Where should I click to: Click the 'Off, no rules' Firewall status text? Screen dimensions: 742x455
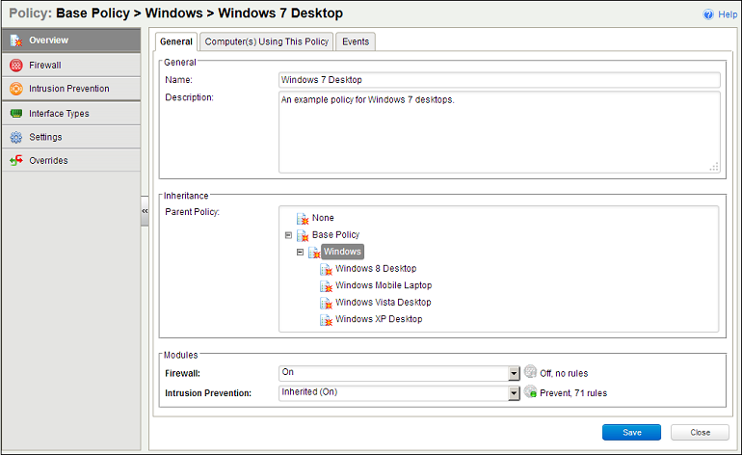[x=564, y=374]
